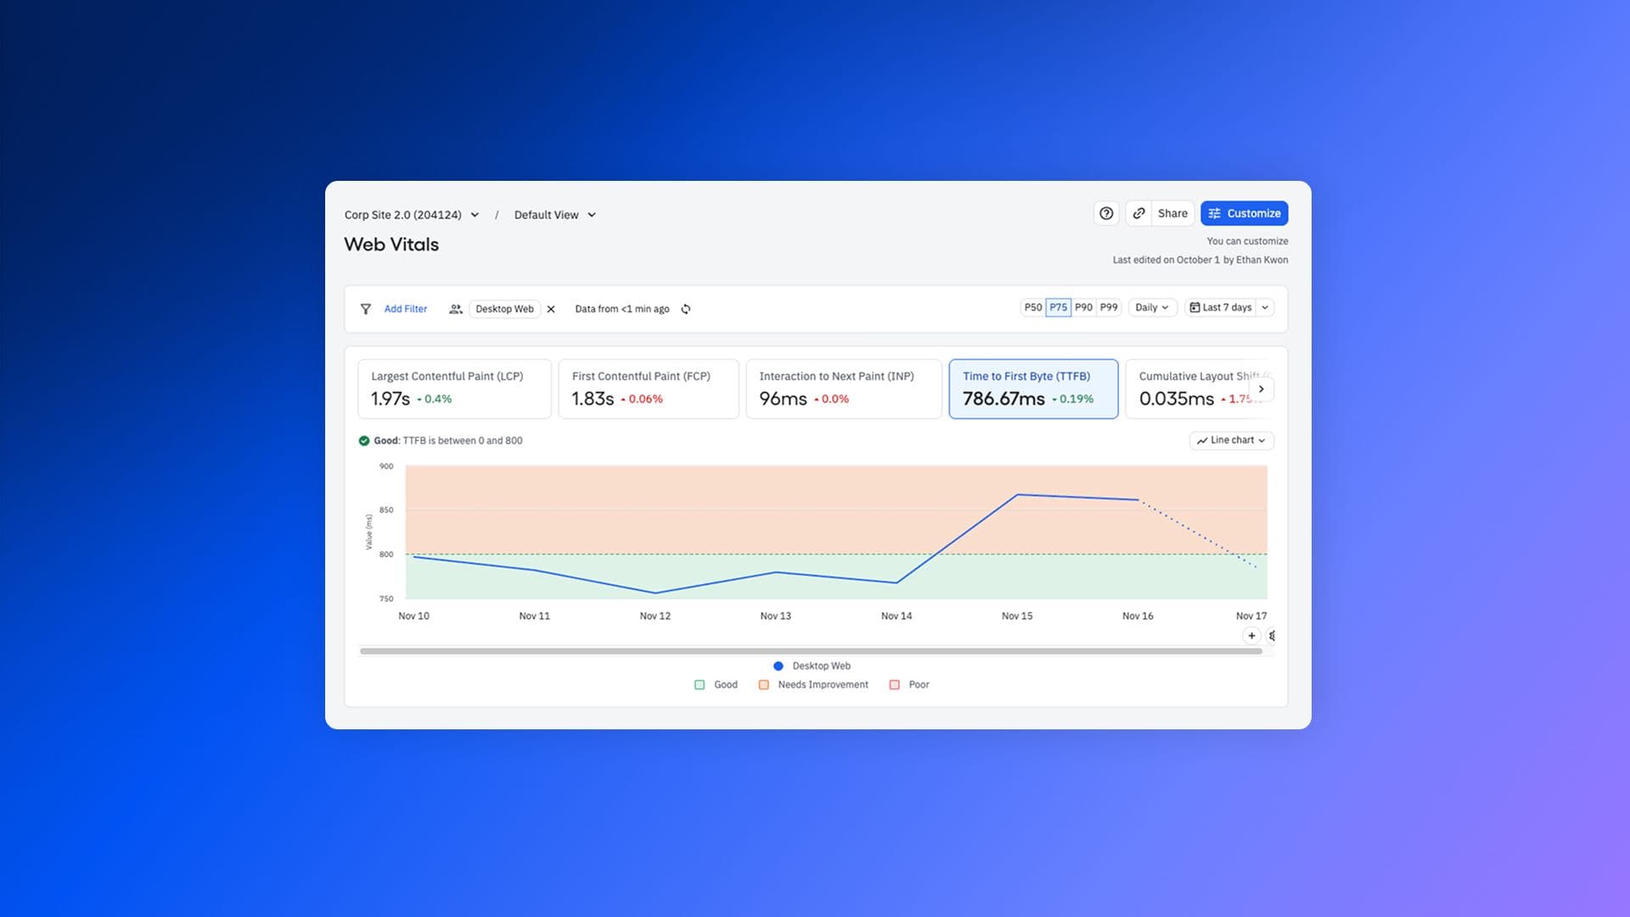The image size is (1630, 917).
Task: Switch to the First Contentful Paint card
Action: click(x=648, y=388)
